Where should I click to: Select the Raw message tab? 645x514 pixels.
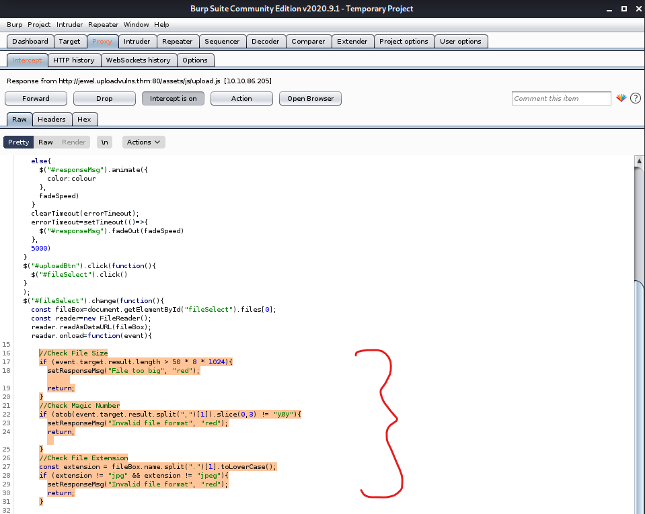[20, 120]
